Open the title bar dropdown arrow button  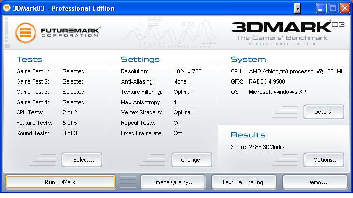tap(298, 9)
